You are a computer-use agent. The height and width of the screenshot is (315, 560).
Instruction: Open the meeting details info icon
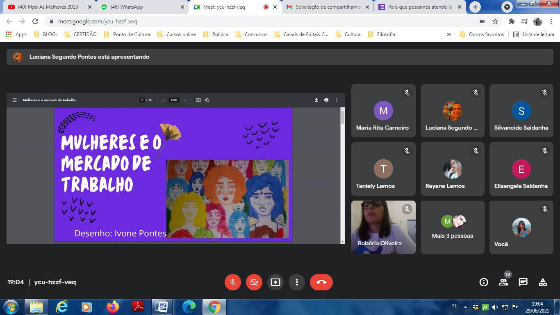[484, 282]
